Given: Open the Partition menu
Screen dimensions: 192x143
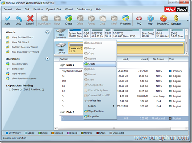Looking at the screenshot, I should 38,9.
